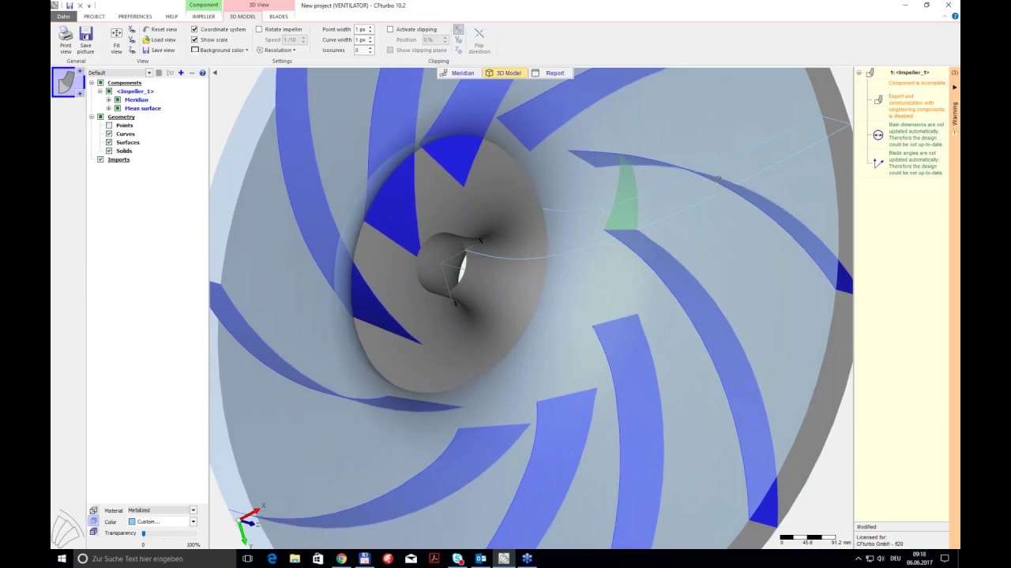Click the Custom color swatch

pos(132,521)
